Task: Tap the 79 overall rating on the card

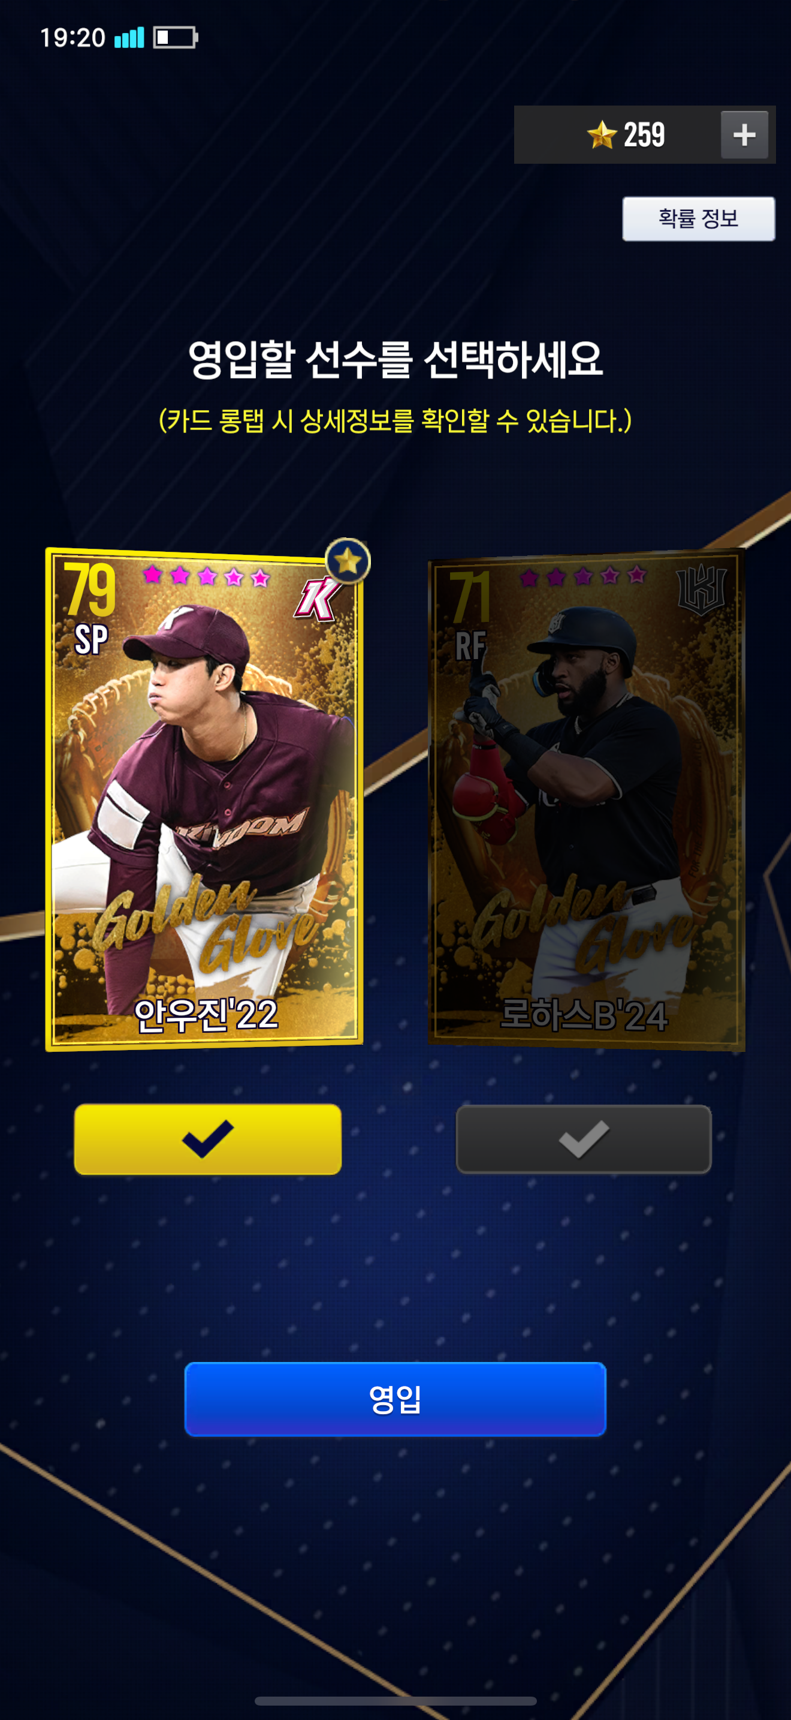Action: 89,589
